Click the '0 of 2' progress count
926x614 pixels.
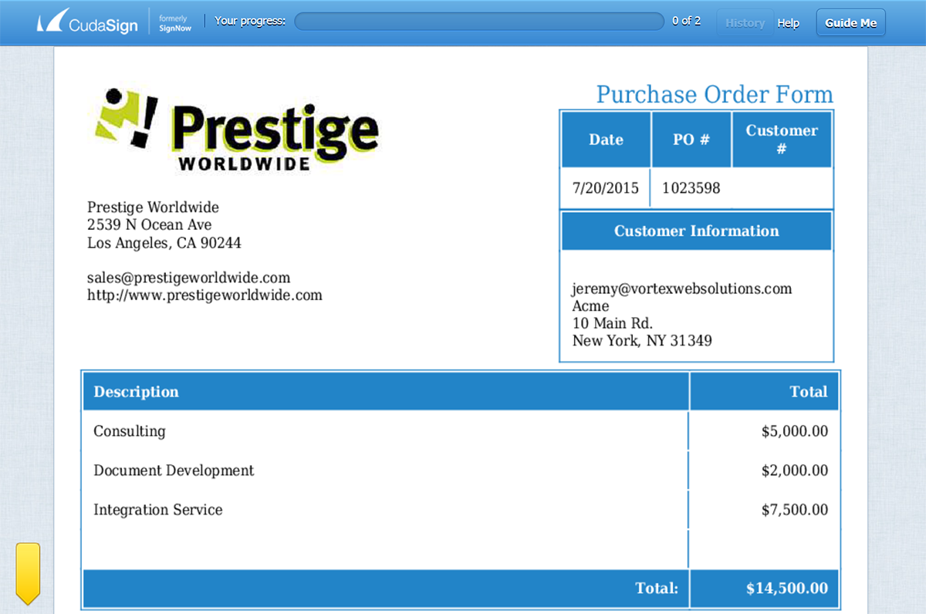[x=686, y=21]
